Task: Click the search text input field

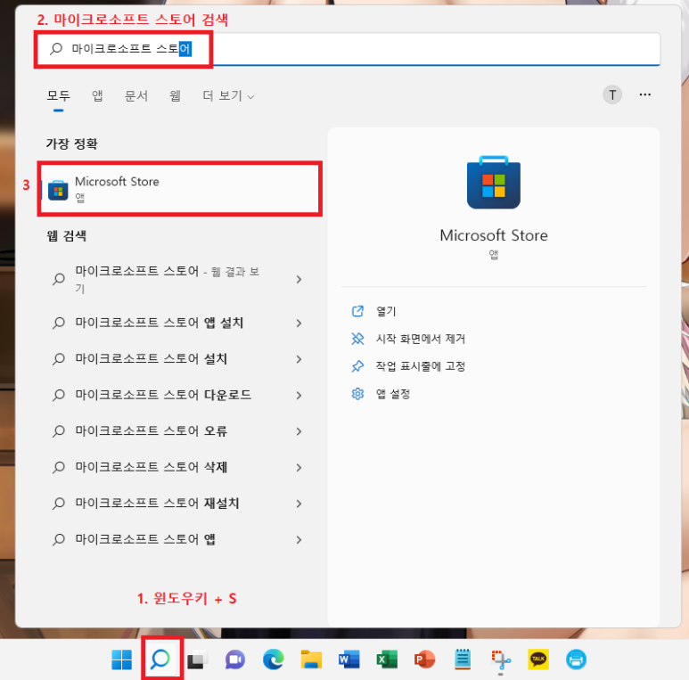Action: [x=348, y=49]
